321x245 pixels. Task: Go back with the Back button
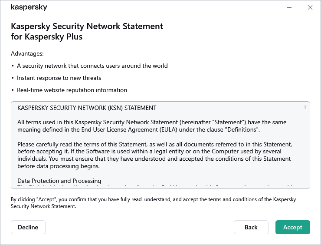(251, 227)
